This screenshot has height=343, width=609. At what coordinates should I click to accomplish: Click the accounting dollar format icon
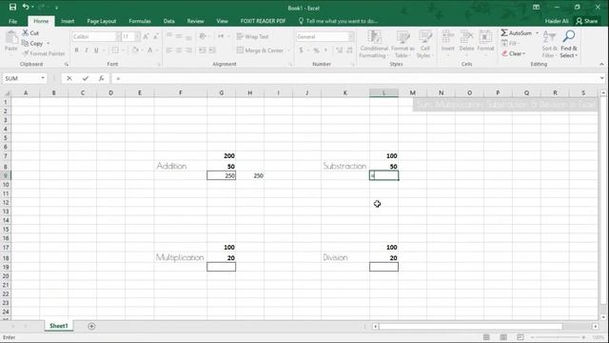(301, 50)
